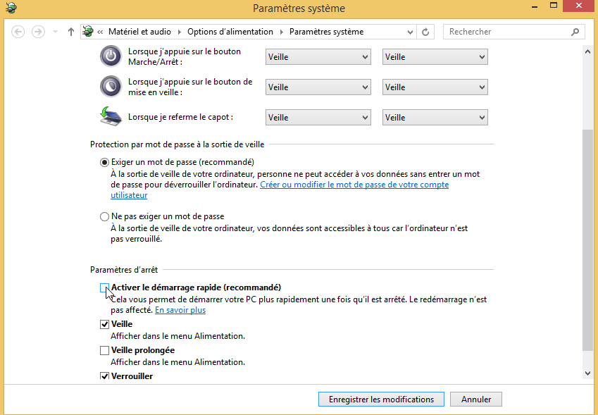Minimize the Paramètres système window
The width and height of the screenshot is (598, 415).
[535, 6]
